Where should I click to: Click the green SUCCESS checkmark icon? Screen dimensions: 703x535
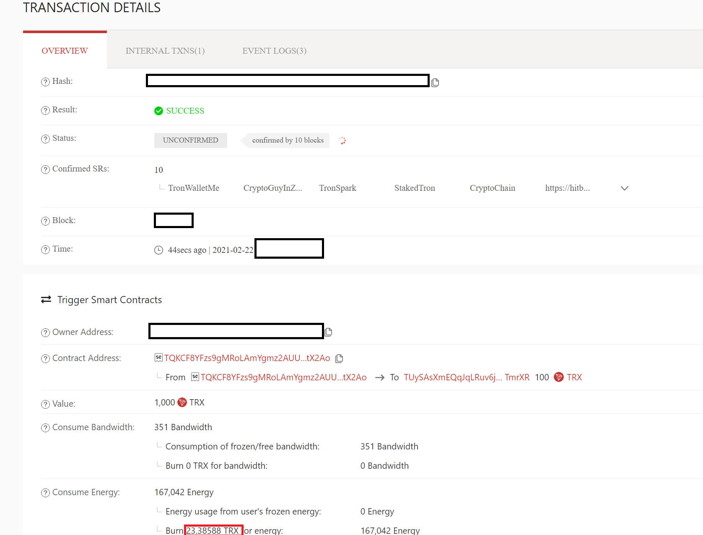pos(158,111)
